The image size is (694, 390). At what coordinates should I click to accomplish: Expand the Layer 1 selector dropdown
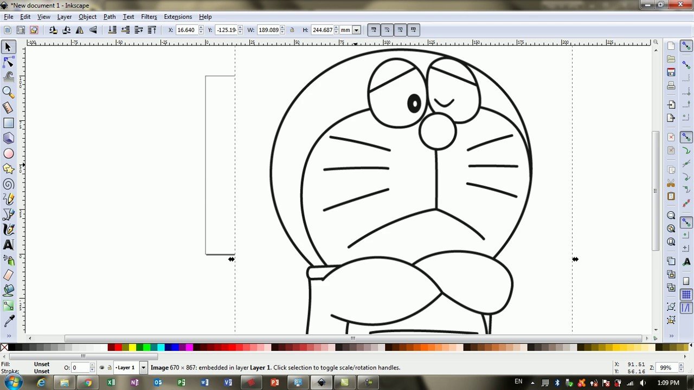coord(143,368)
